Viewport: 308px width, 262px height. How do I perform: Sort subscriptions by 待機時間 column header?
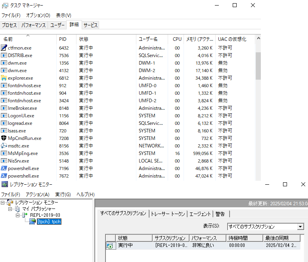click(x=245, y=238)
